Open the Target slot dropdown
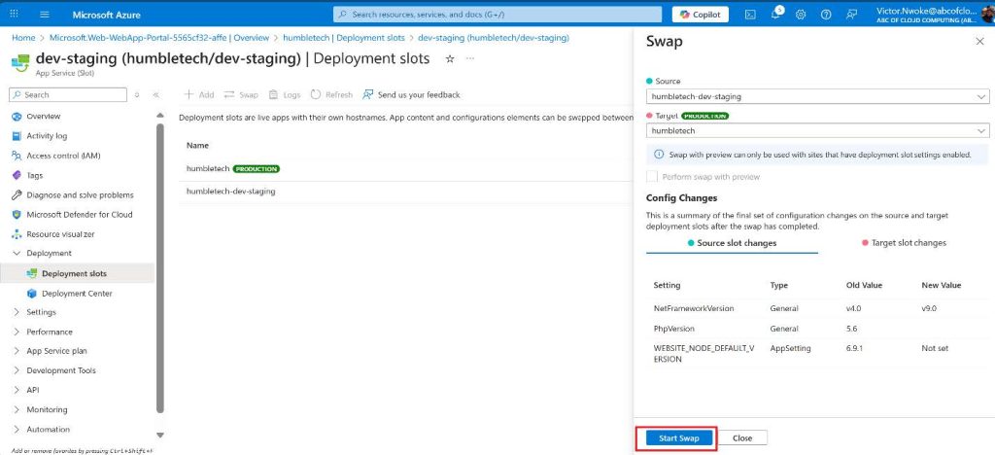 817,130
